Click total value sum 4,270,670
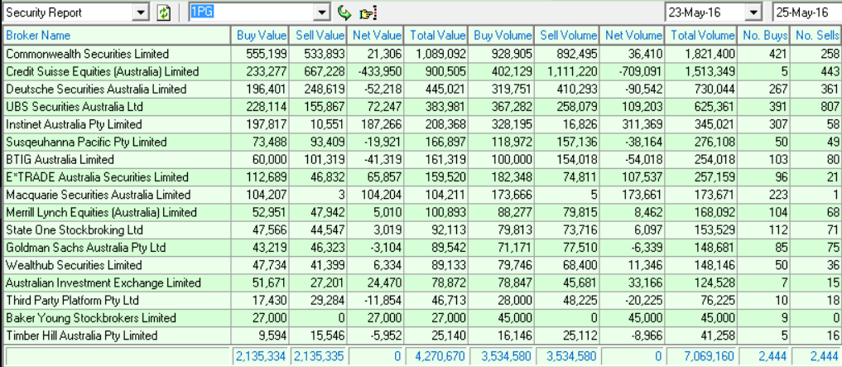Screen dimensions: 842x367 point(440,356)
